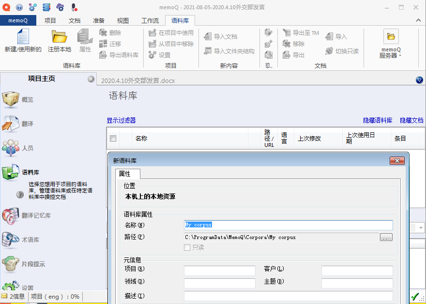Click the Client (客户) input field
This screenshot has height=304, width=426.
click(x=357, y=271)
